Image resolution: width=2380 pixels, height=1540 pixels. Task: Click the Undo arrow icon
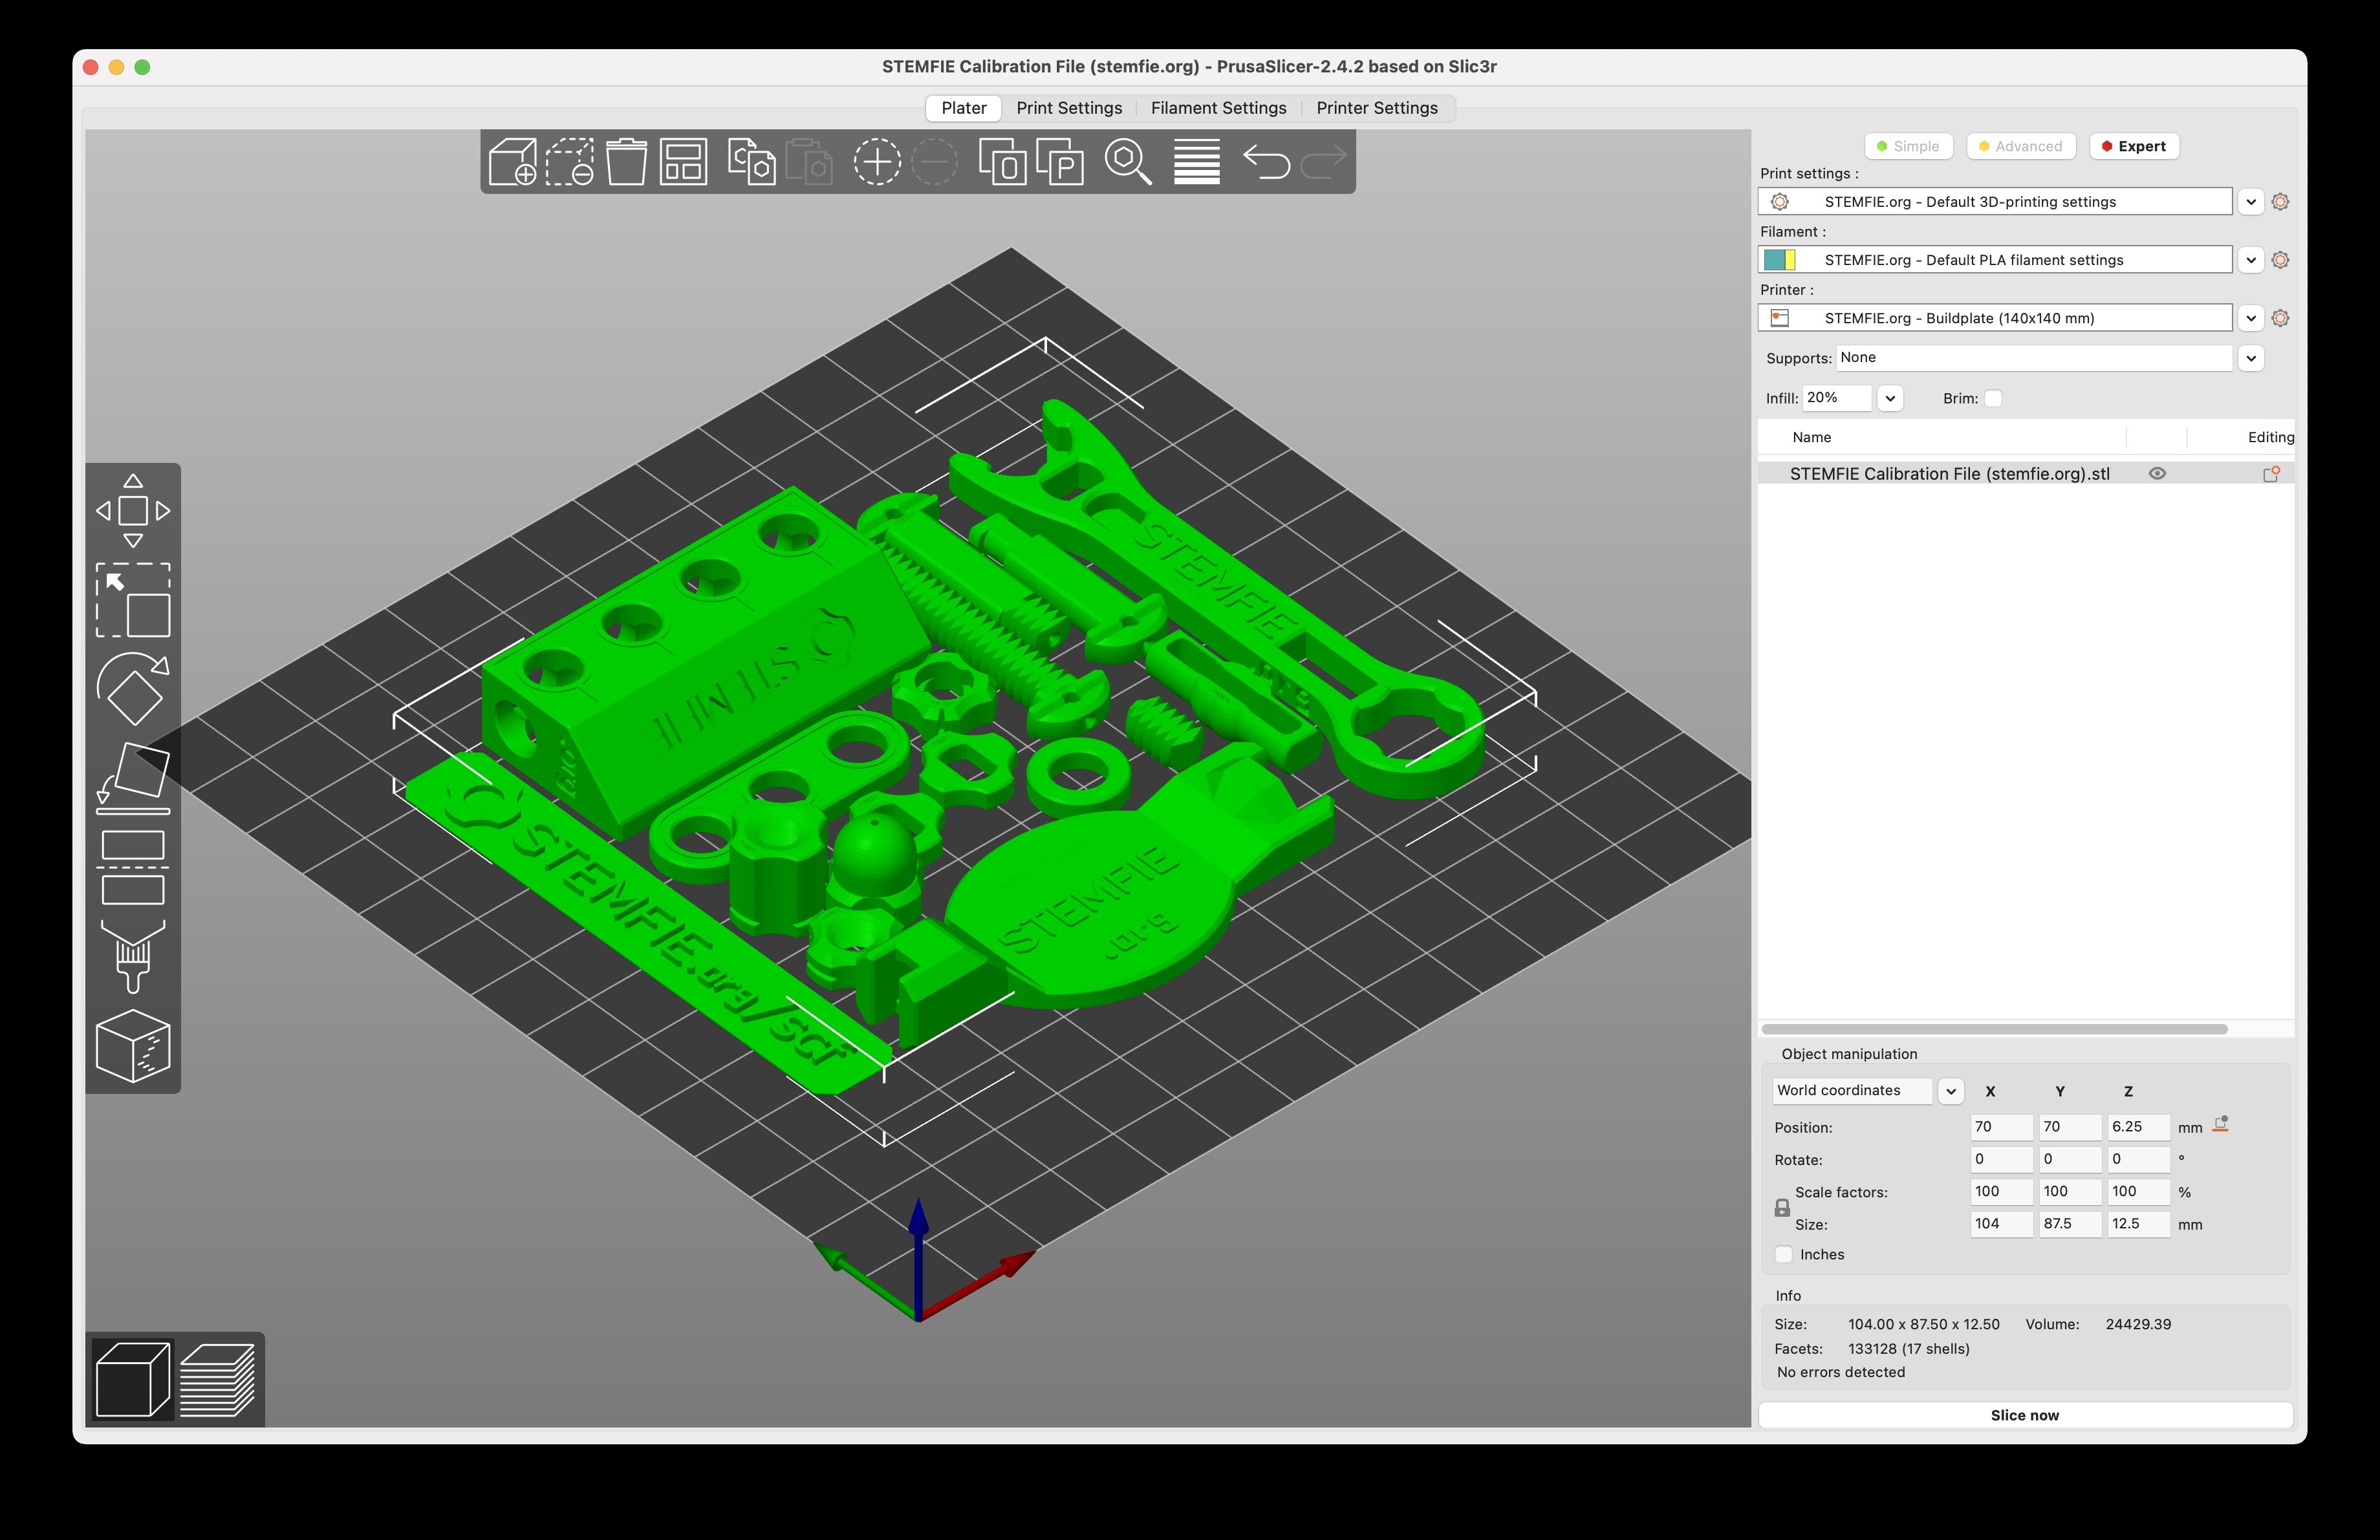[x=1266, y=162]
